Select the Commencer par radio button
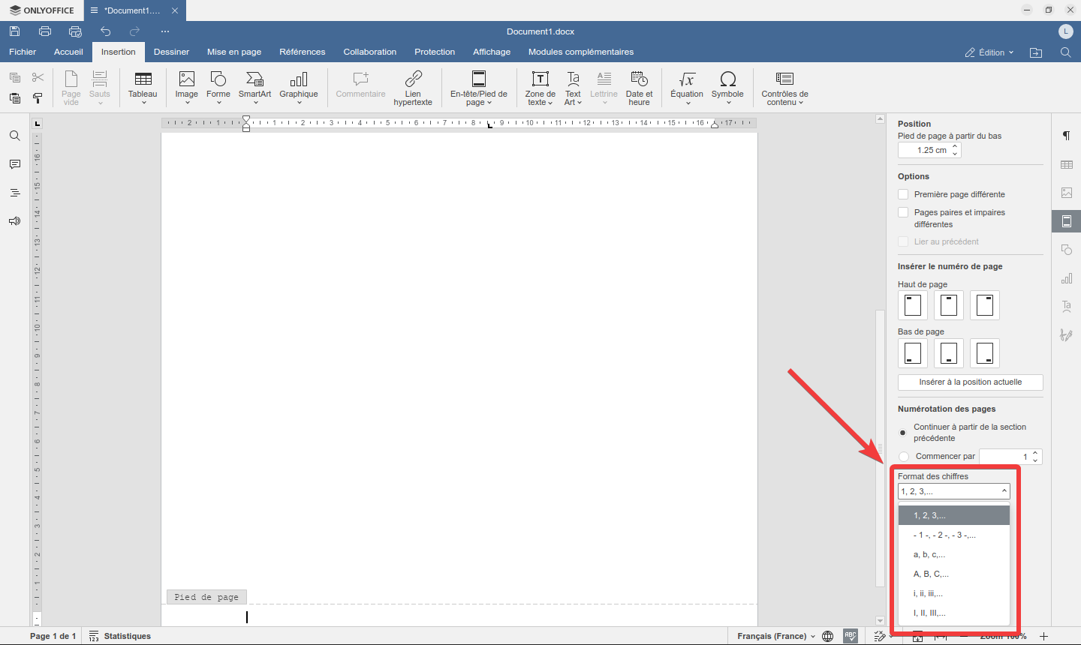The width and height of the screenshot is (1081, 645). click(x=904, y=456)
